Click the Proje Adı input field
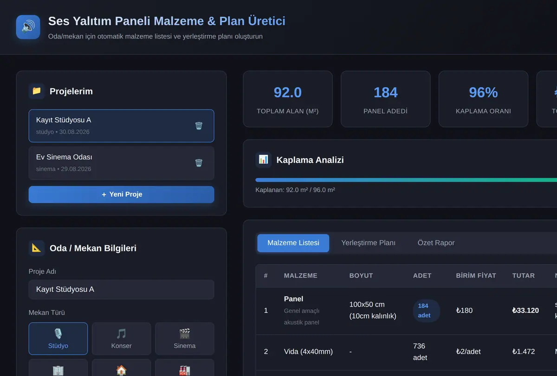Image resolution: width=557 pixels, height=376 pixels. point(121,289)
